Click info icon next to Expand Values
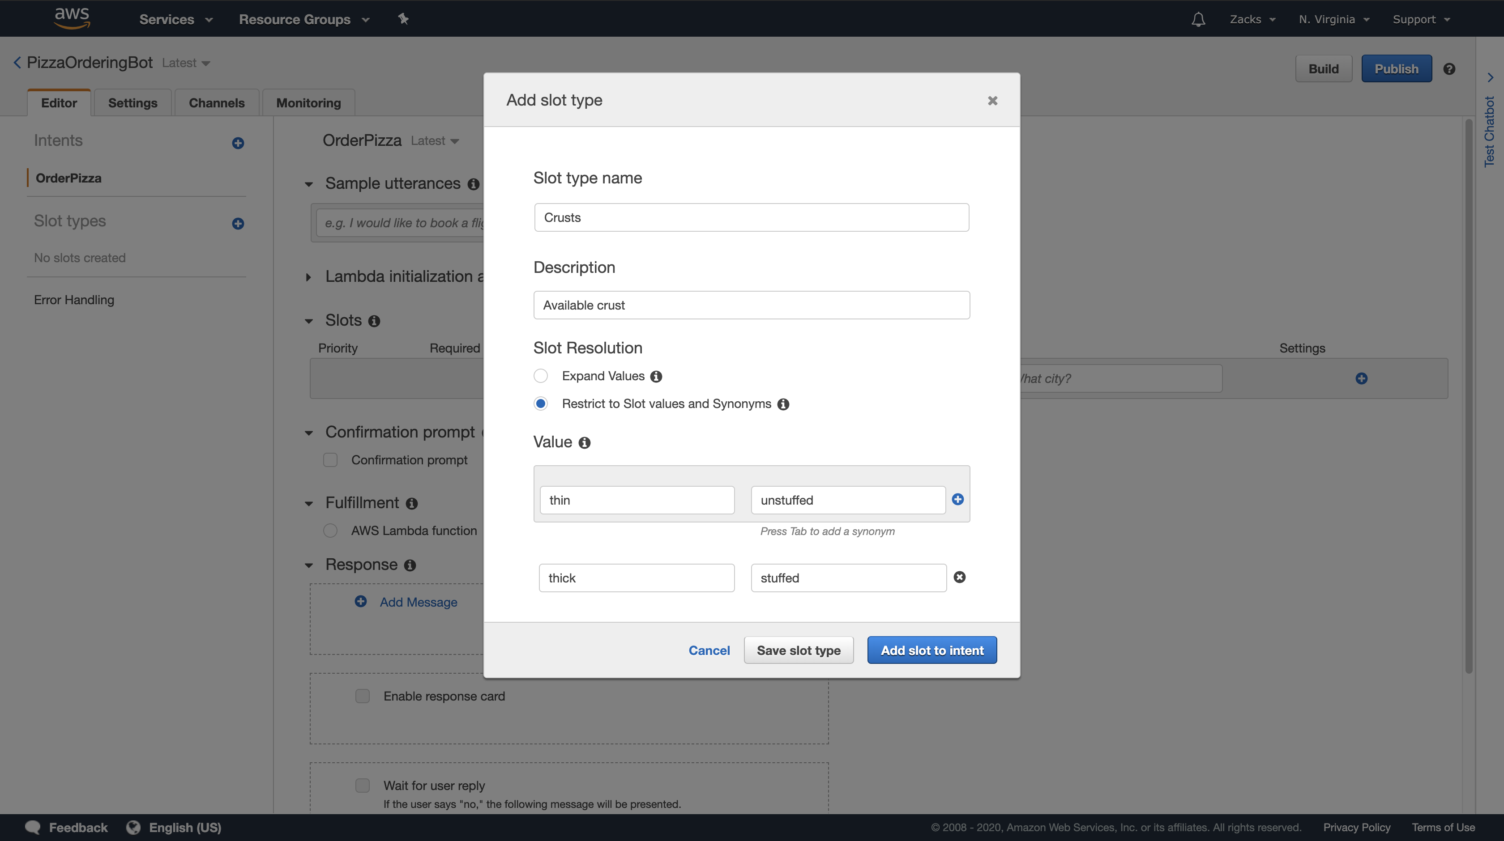This screenshot has height=841, width=1504. point(656,376)
